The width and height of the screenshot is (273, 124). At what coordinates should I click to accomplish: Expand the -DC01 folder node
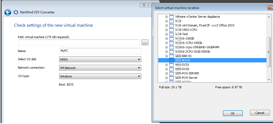[167, 65]
